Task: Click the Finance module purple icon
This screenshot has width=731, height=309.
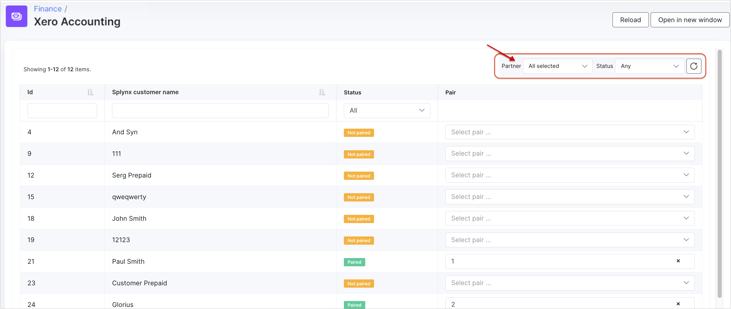Action: click(16, 16)
